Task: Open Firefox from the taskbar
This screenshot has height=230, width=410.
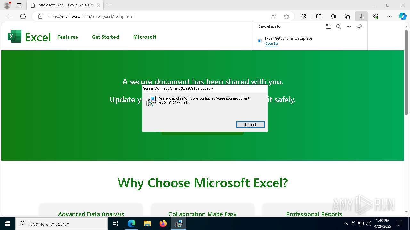Action: click(x=163, y=224)
